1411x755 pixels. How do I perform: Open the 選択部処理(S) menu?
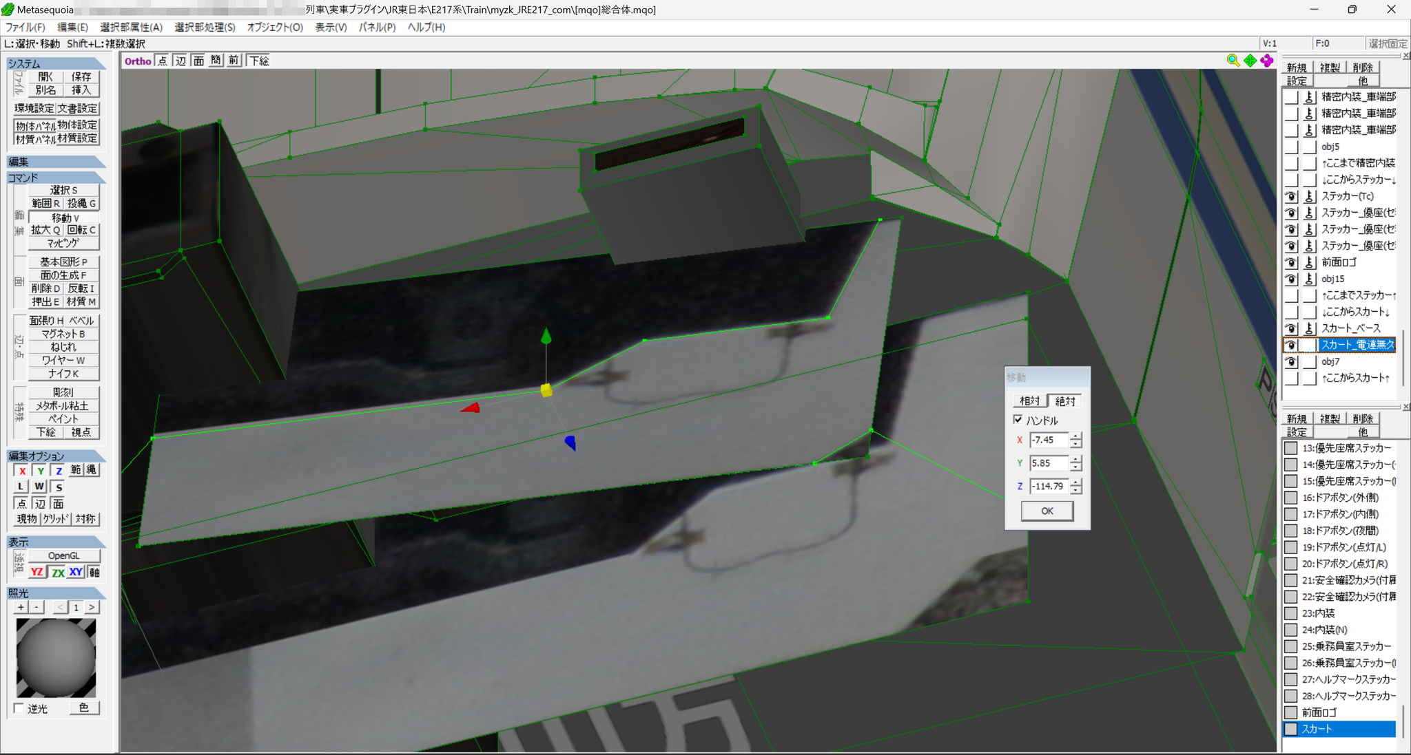(x=205, y=27)
